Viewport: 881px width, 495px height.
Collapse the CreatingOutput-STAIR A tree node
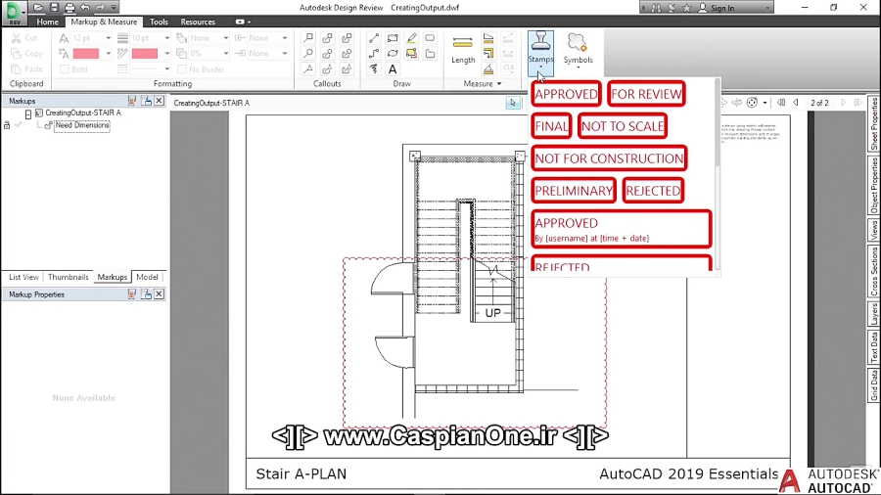pyautogui.click(x=28, y=113)
